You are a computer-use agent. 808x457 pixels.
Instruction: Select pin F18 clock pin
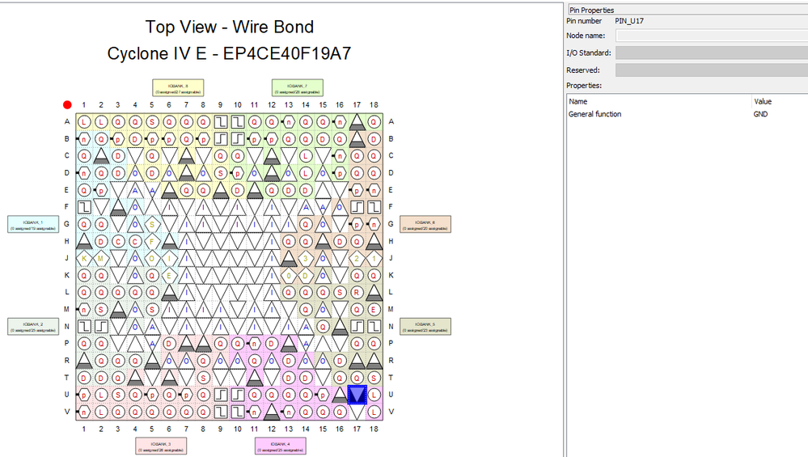374,207
